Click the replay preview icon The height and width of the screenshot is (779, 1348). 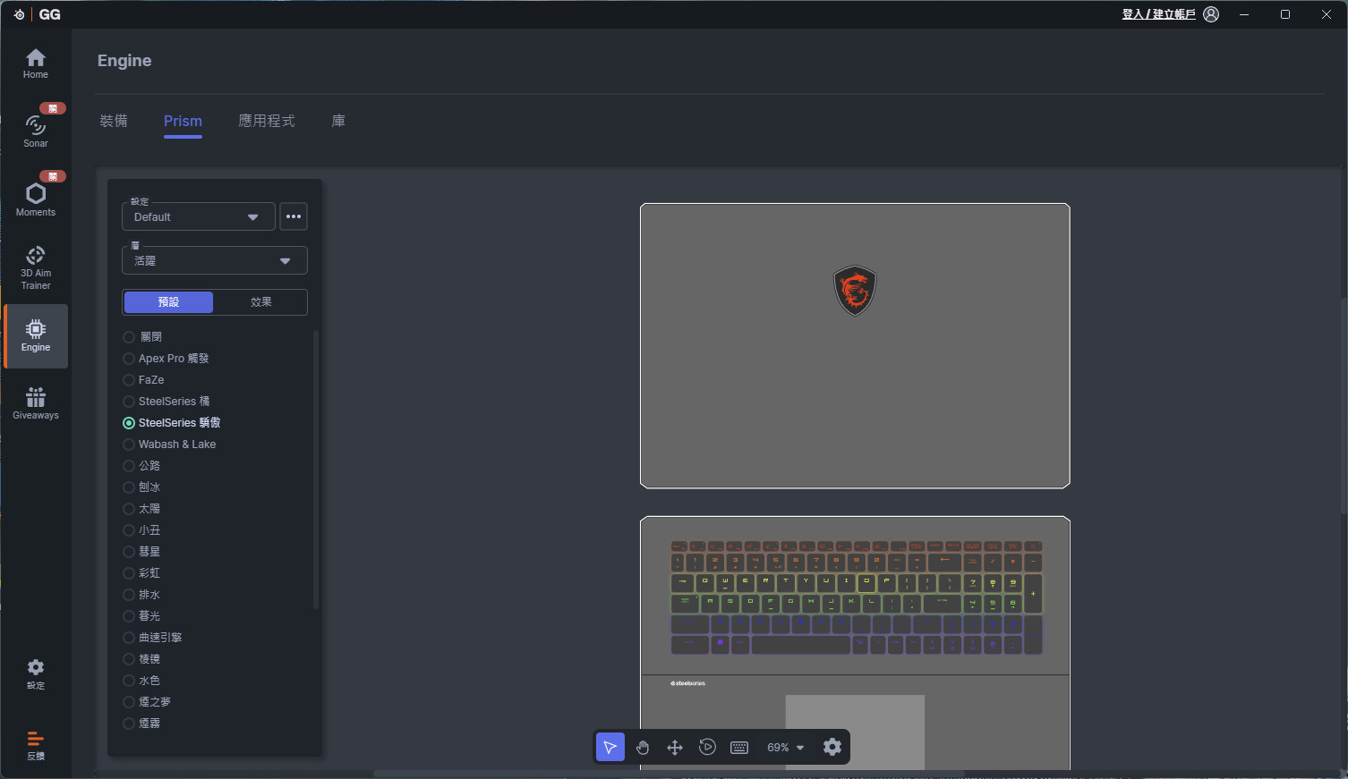(707, 747)
